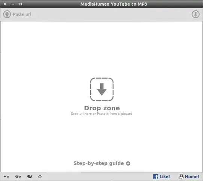
Task: Click the Paste url text label
Action: tap(22, 14)
